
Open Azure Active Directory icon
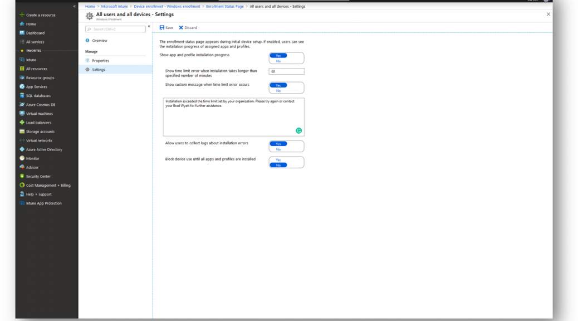click(22, 149)
